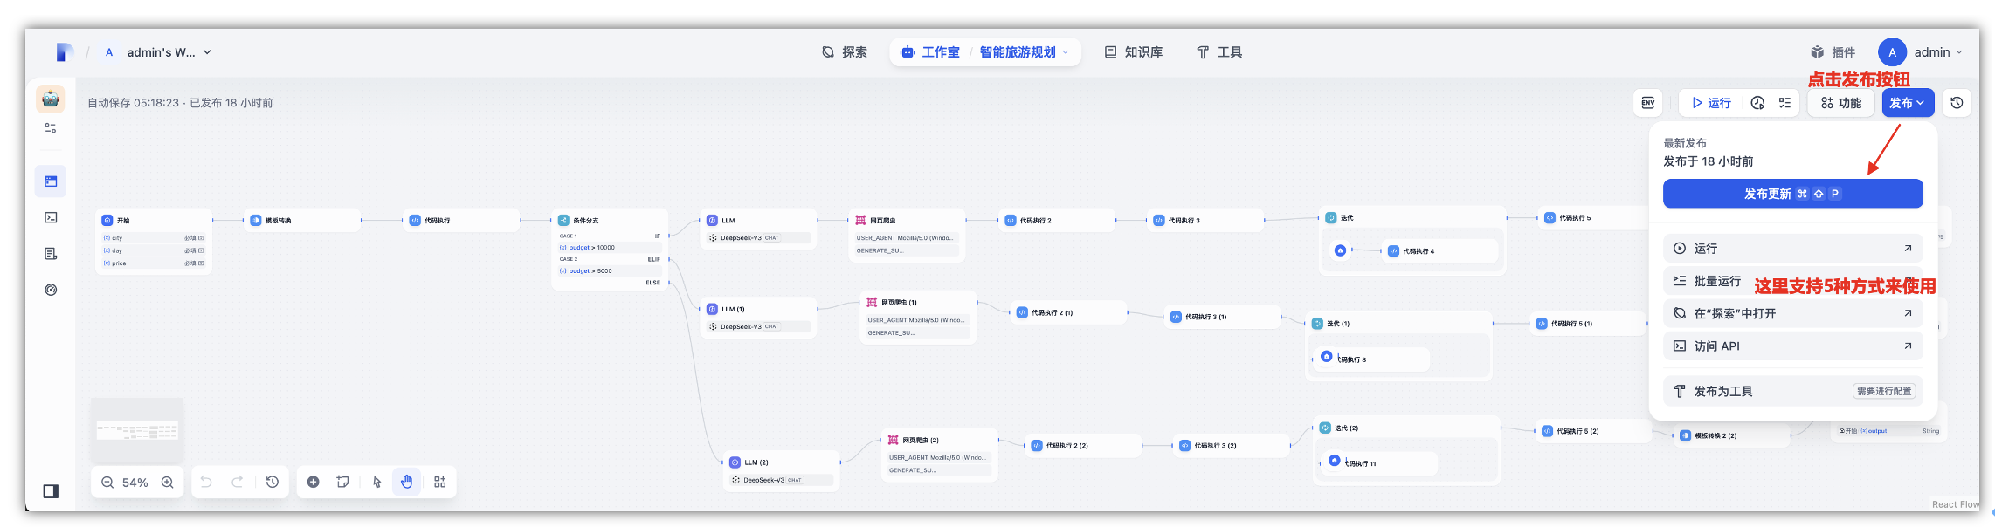Select the 代码执行 5 node
Viewport: 1995px width, 527px height.
click(1595, 218)
